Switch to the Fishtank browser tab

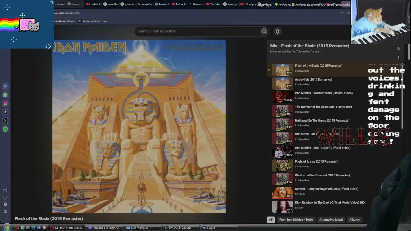179,4
